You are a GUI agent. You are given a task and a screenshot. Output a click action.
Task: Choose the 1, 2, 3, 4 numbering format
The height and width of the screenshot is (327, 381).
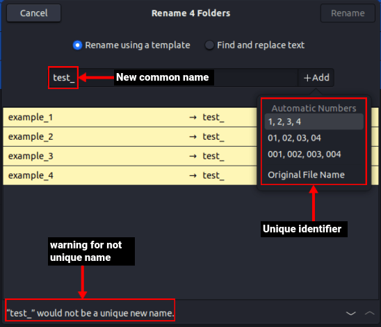314,122
